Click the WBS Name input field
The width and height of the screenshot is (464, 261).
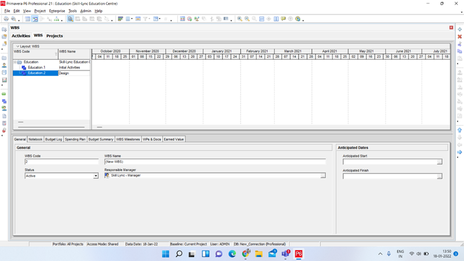point(215,162)
